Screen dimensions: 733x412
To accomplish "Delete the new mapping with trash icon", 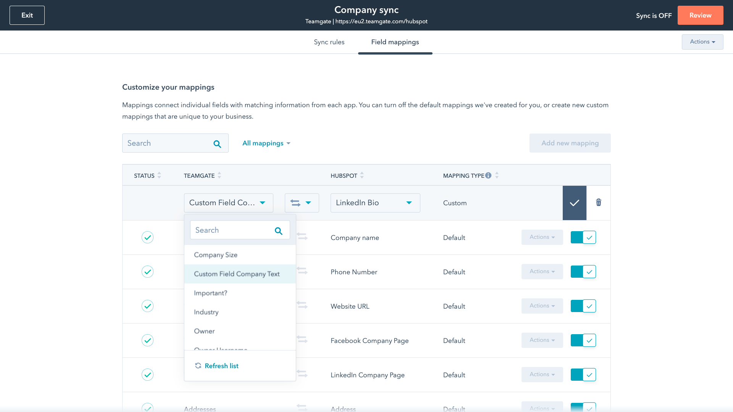I will (599, 203).
